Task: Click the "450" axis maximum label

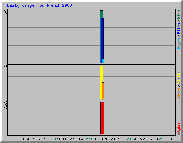Action: [5, 13]
